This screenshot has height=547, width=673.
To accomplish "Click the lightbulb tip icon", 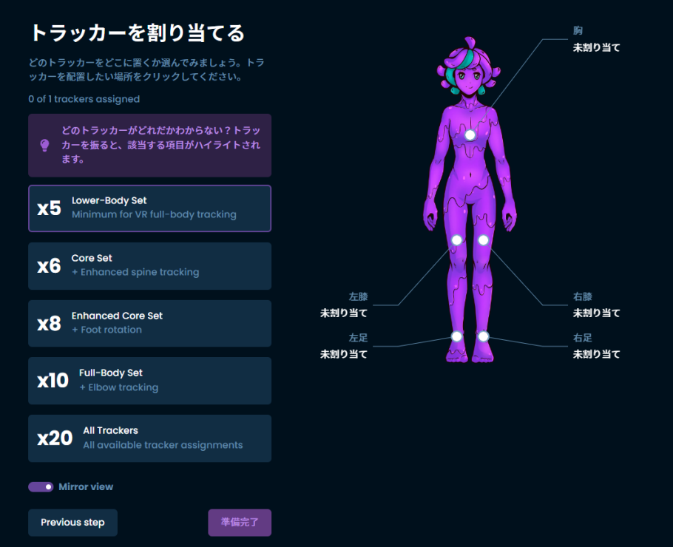I will pyautogui.click(x=44, y=146).
